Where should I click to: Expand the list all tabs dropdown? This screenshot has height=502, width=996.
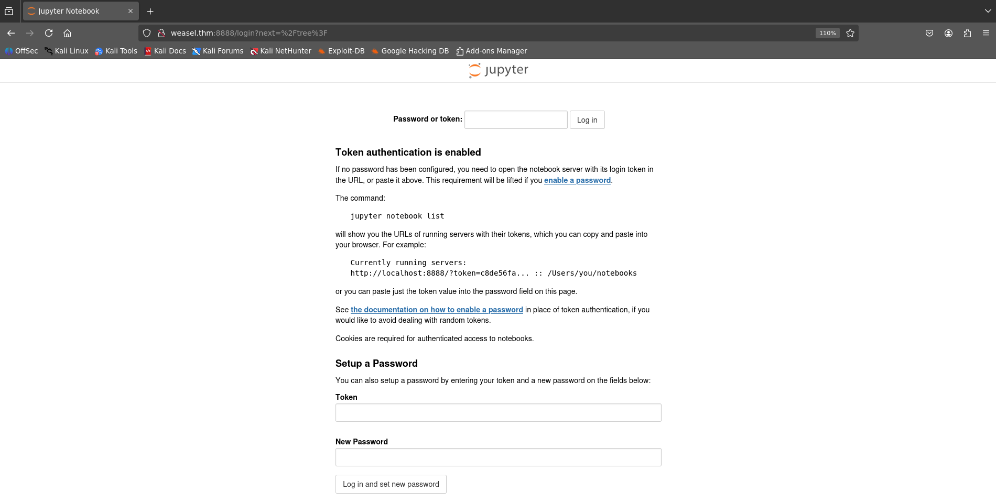[x=988, y=11]
